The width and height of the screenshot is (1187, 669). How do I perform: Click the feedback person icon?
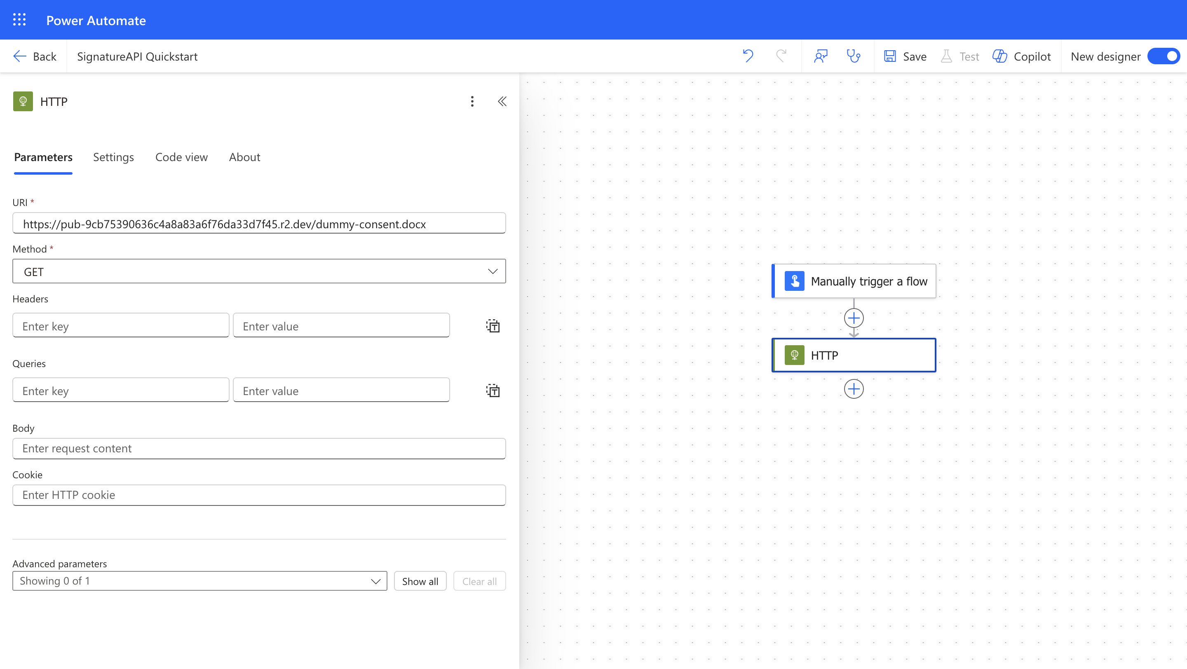pyautogui.click(x=821, y=56)
